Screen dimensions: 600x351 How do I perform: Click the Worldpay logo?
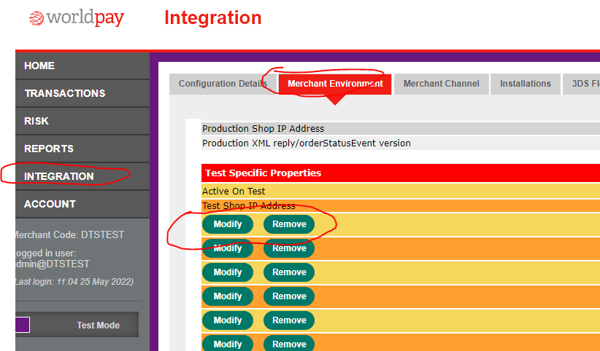[77, 18]
